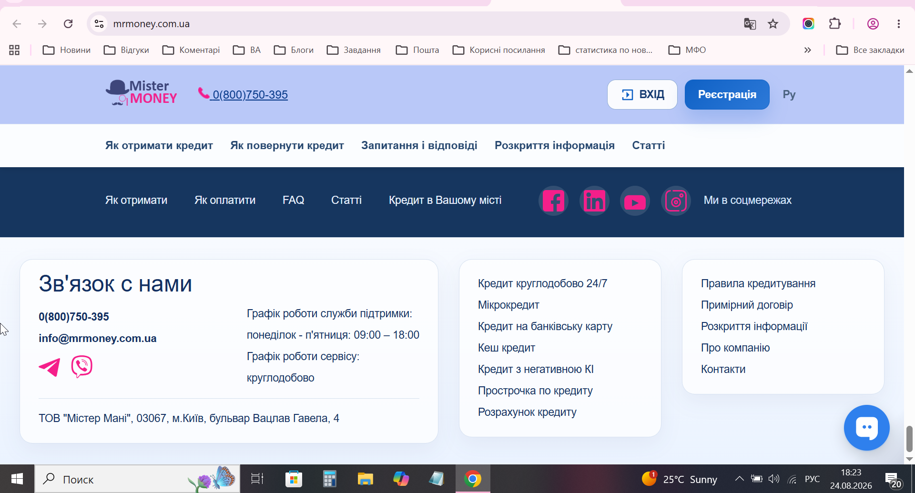Switch site language to Ру
Screen dimensions: 915x493
789,94
